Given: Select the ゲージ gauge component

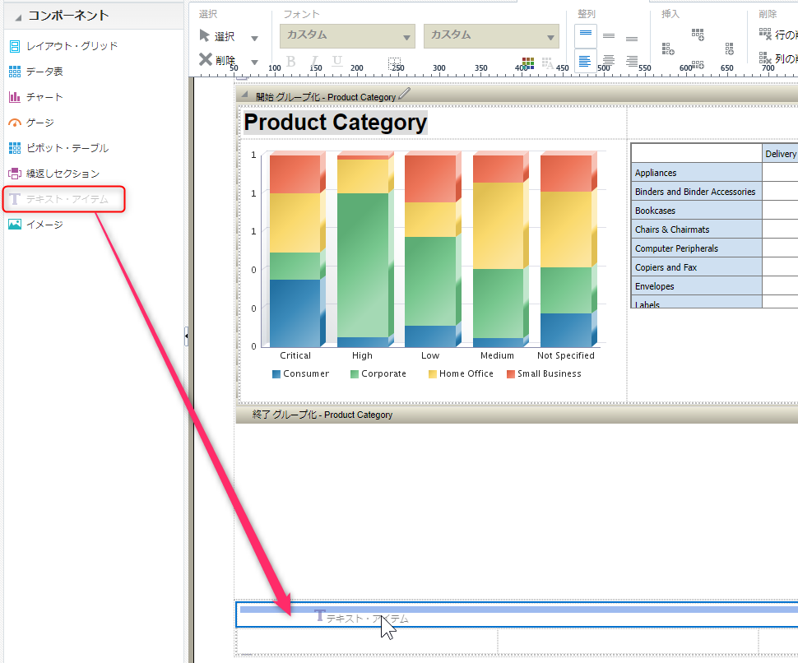Looking at the screenshot, I should coord(31,123).
